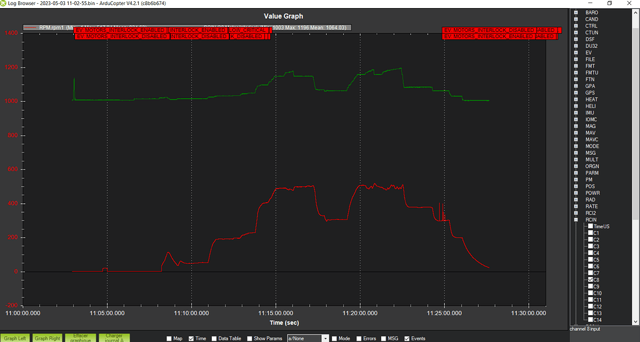Toggle the Map checkbox

[x=169, y=338]
